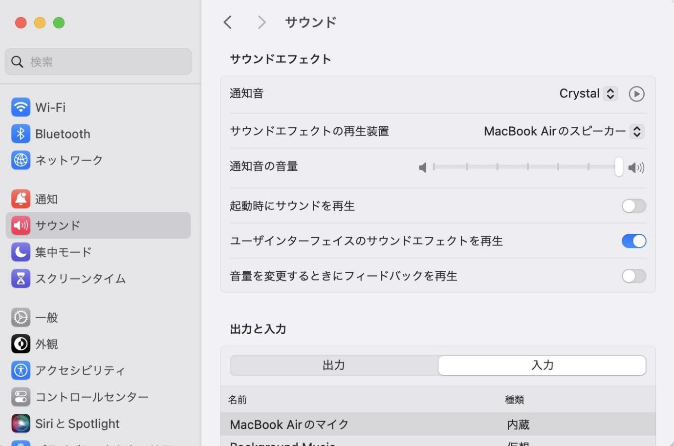The height and width of the screenshot is (446, 674).
Task: Play the Crystal alert sound preview
Action: click(636, 94)
